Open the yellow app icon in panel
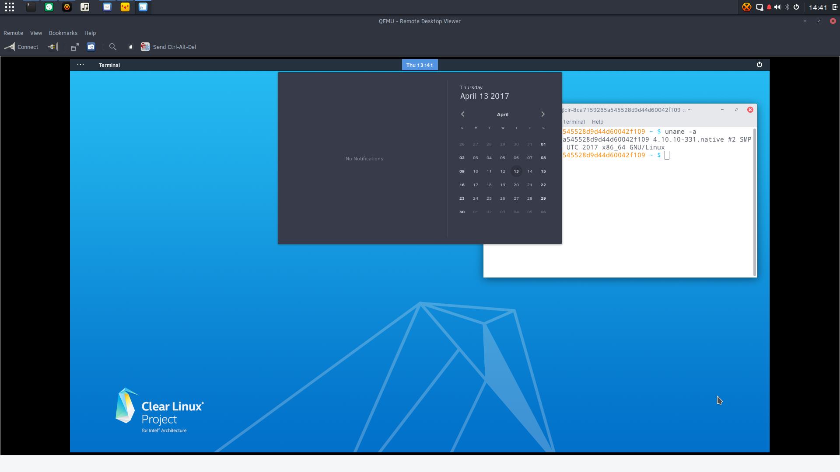 [125, 7]
